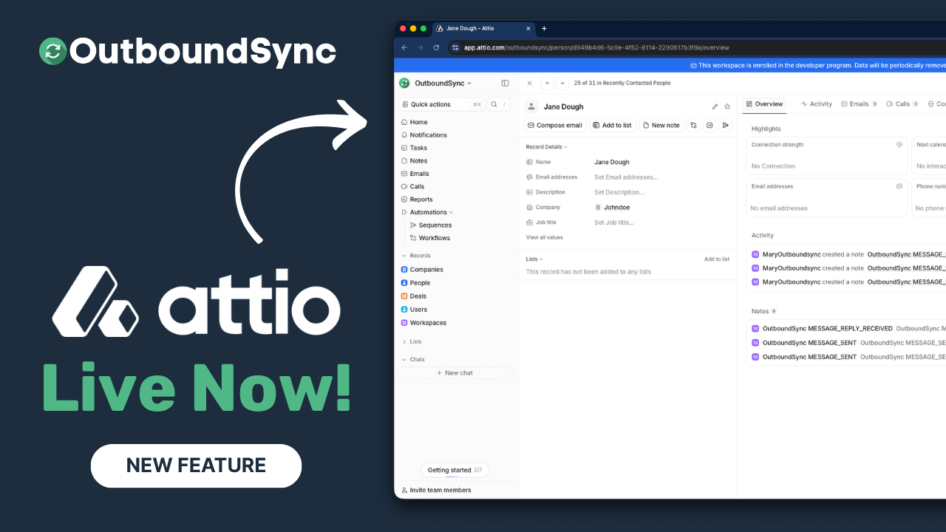Click the browser address bar URL
946x532 pixels.
596,48
